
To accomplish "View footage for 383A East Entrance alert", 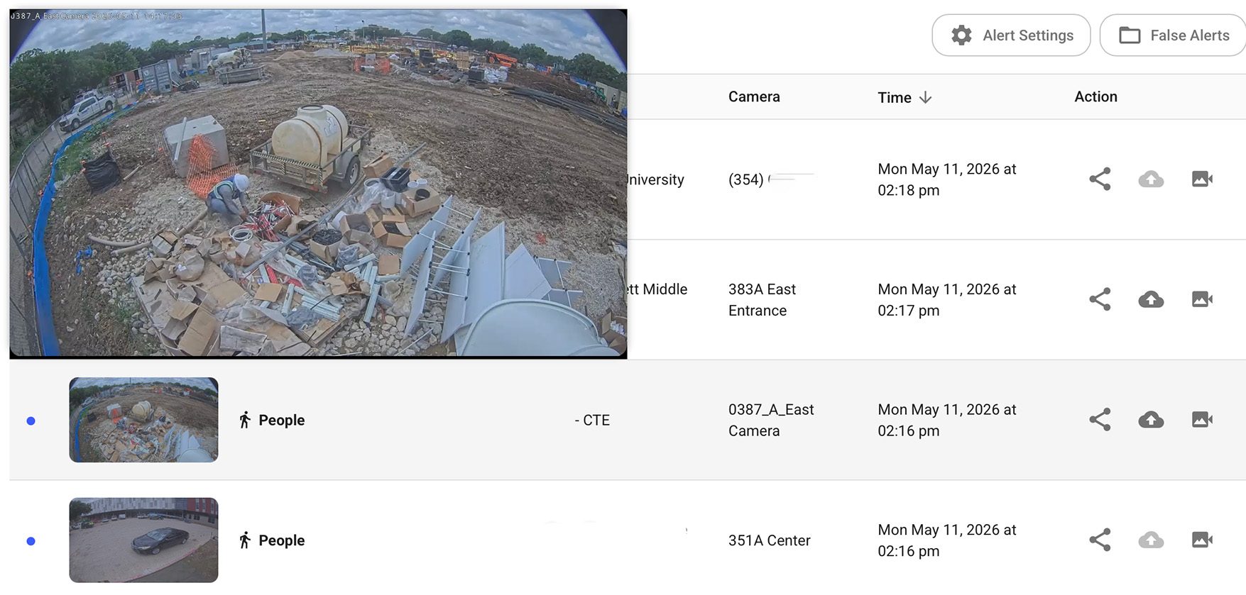I will tap(1202, 299).
